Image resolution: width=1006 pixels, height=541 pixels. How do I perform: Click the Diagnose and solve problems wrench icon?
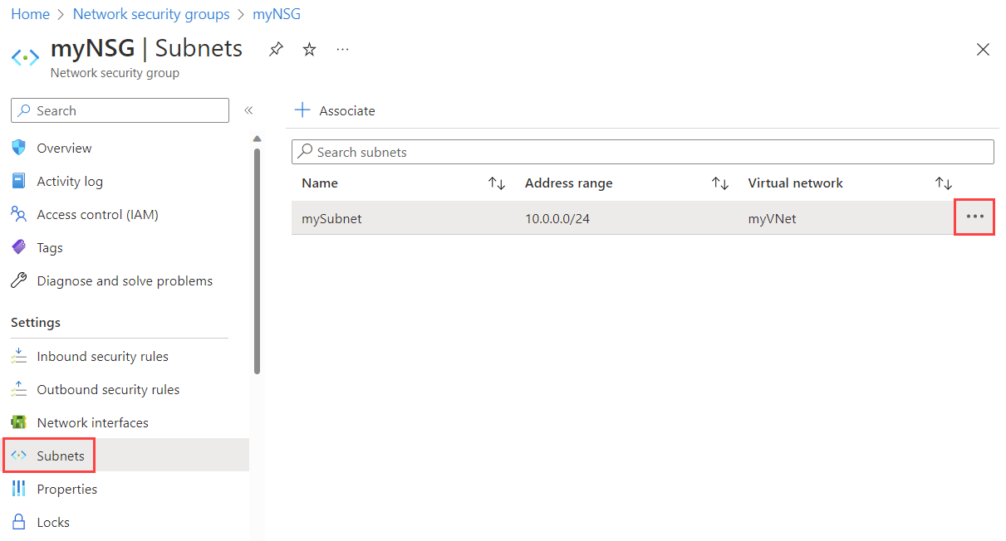point(18,280)
